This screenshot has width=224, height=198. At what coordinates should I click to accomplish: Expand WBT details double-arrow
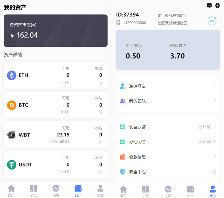[101, 142]
